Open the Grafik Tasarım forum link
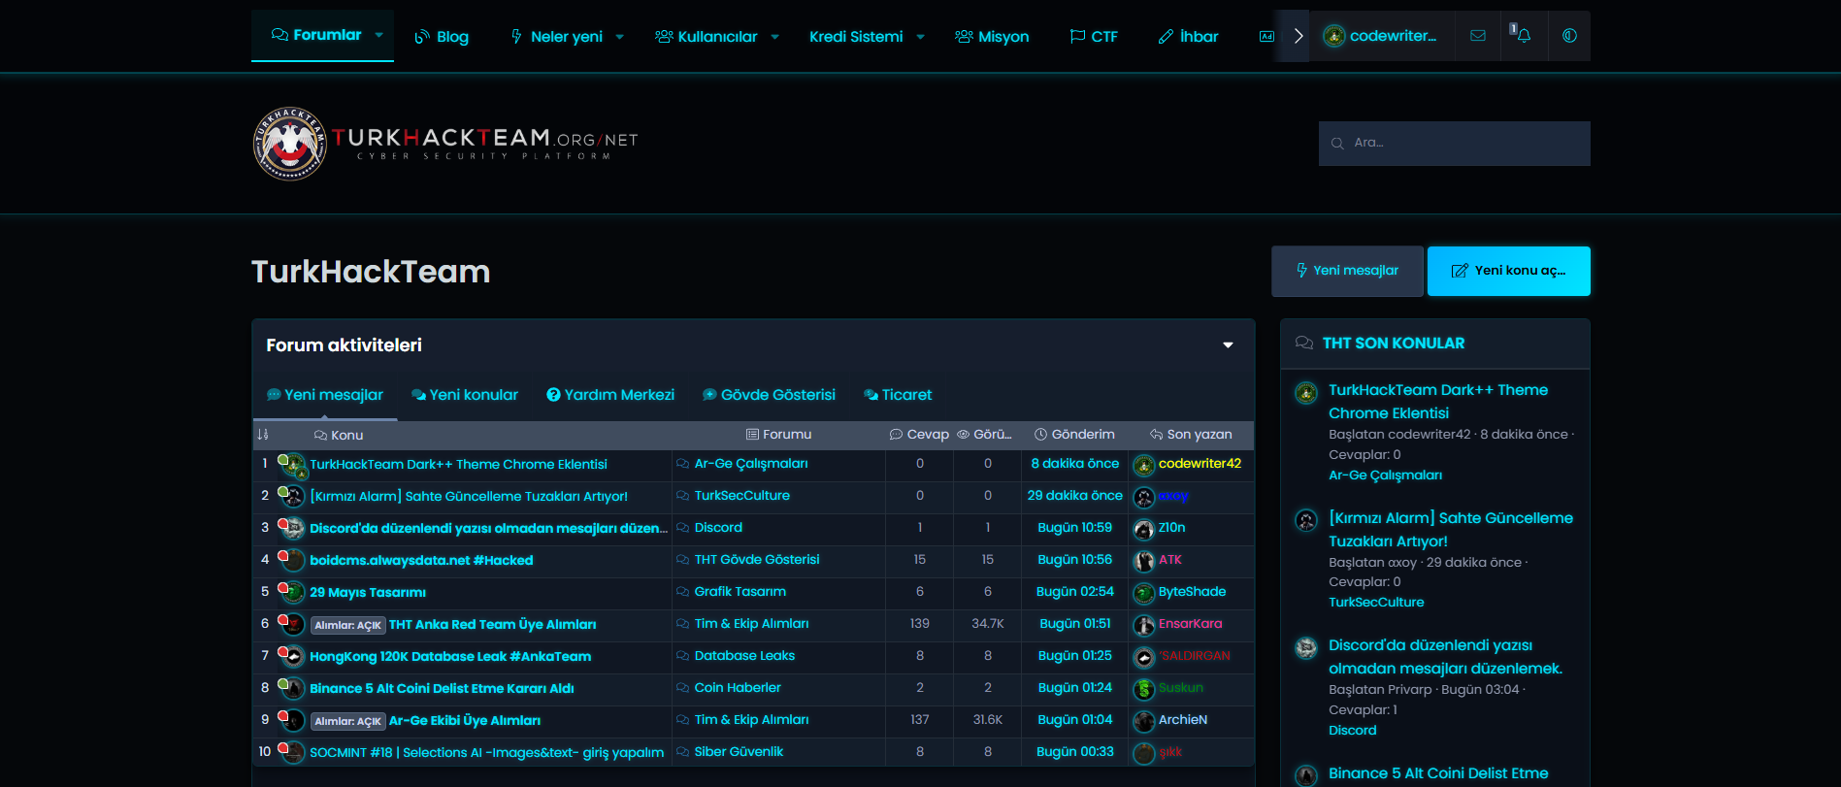1841x787 pixels. (740, 592)
